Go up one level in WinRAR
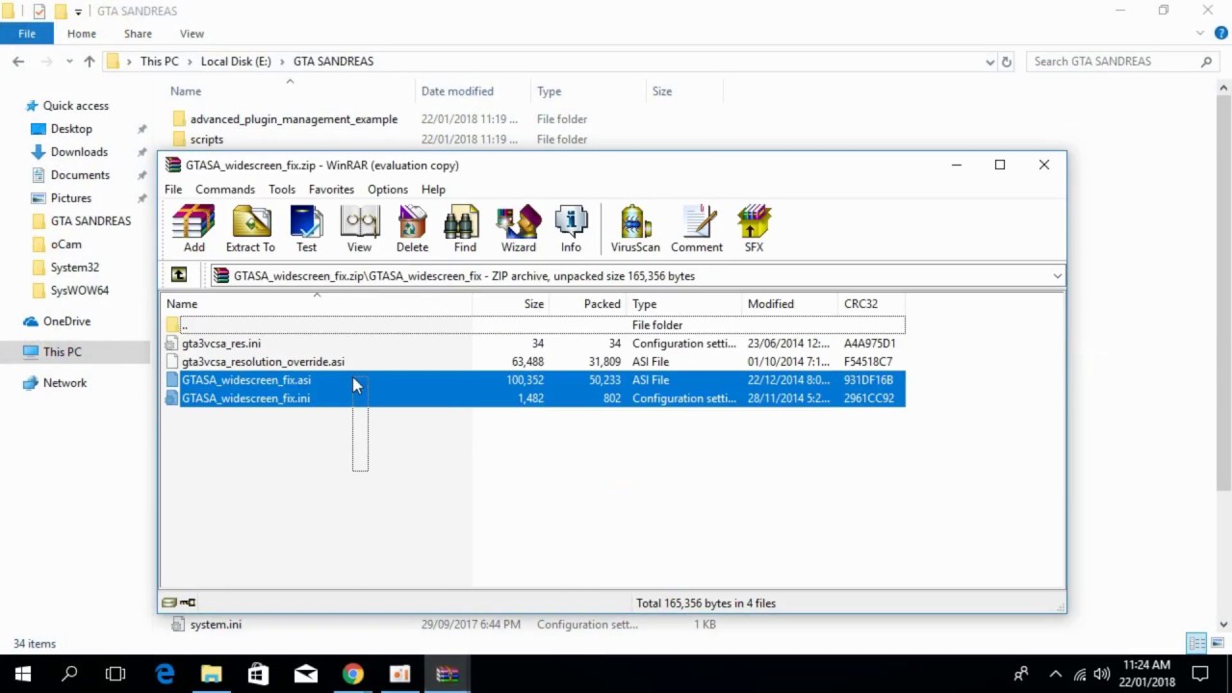Image resolution: width=1232 pixels, height=693 pixels. point(179,275)
